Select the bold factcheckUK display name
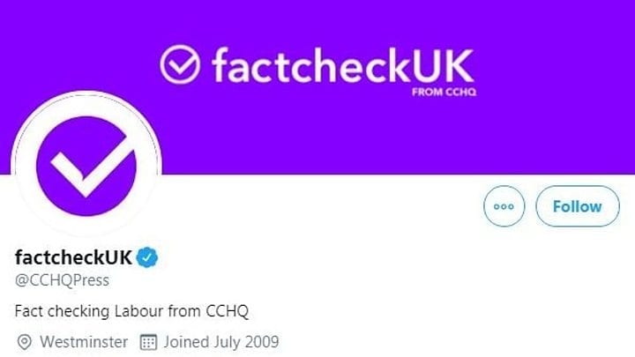 [73, 257]
